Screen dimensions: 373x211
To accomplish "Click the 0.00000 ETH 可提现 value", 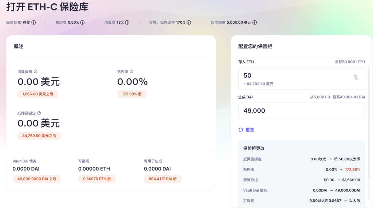I will coord(94,169).
